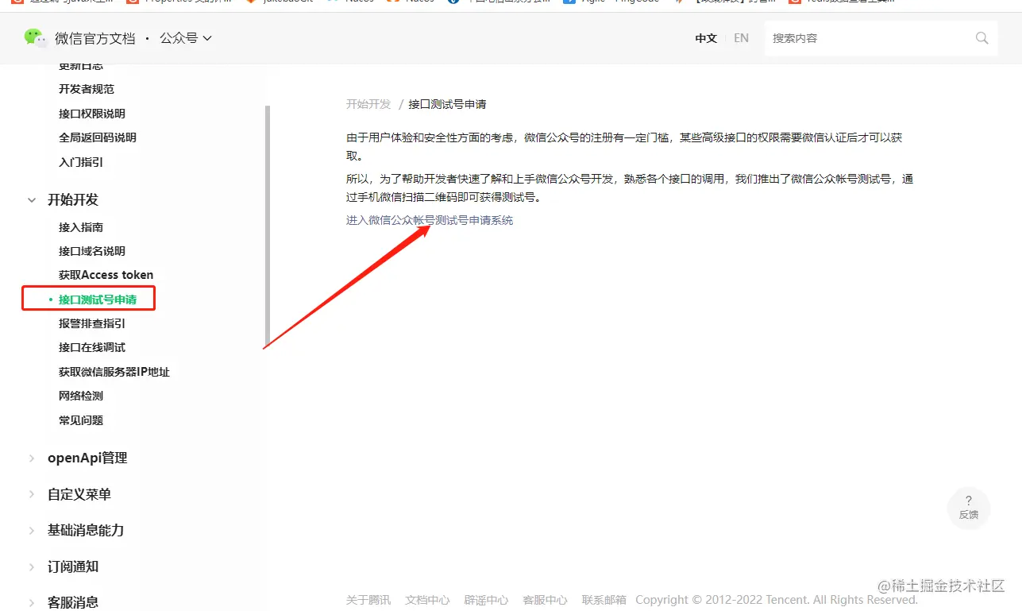The height and width of the screenshot is (611, 1022).
Task: Click the 开始开发 breadcrumb link
Action: (368, 104)
